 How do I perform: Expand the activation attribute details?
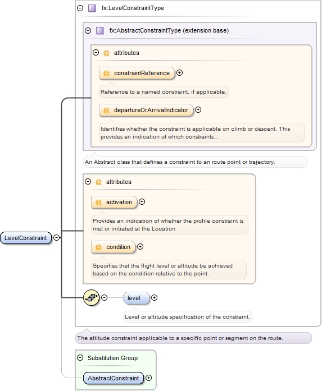142,202
